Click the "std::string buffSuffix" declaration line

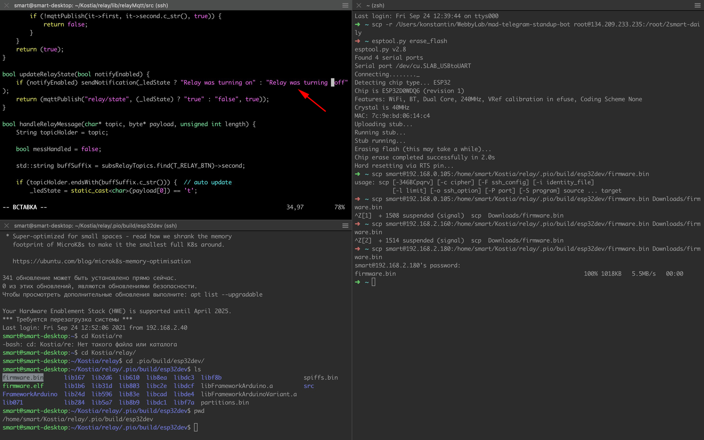(130, 166)
